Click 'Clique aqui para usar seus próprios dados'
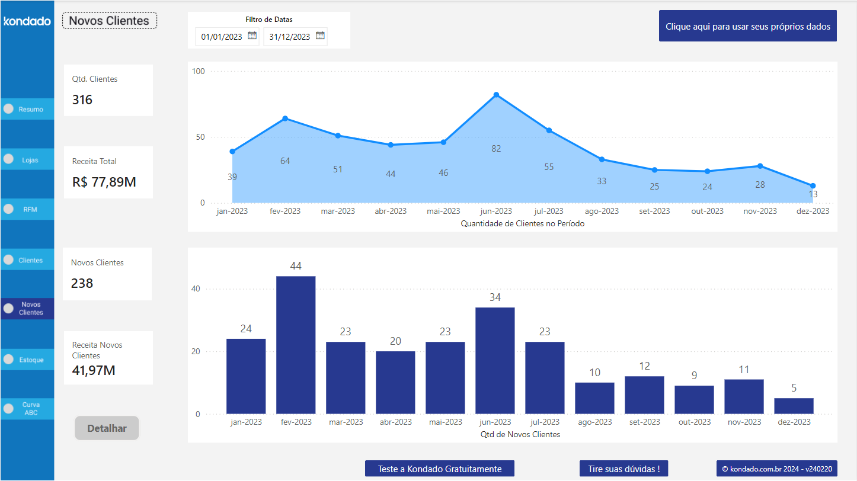 pos(747,25)
